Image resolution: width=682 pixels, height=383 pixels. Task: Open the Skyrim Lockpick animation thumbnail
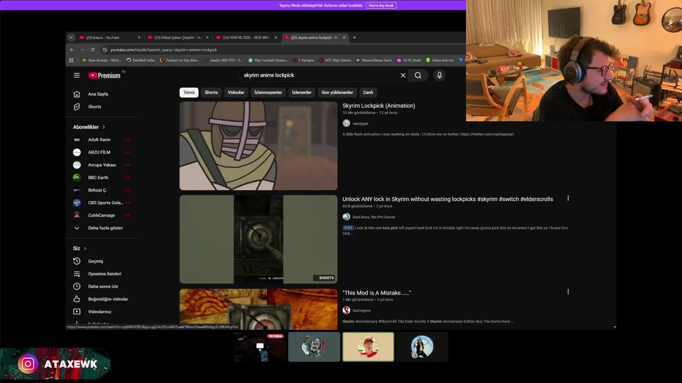(x=258, y=146)
